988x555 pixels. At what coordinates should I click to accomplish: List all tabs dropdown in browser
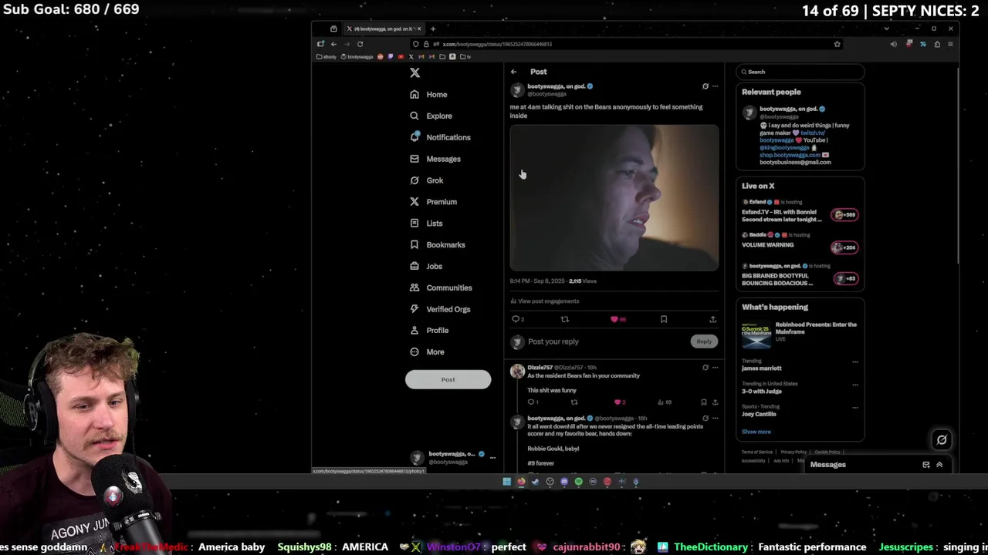886,29
